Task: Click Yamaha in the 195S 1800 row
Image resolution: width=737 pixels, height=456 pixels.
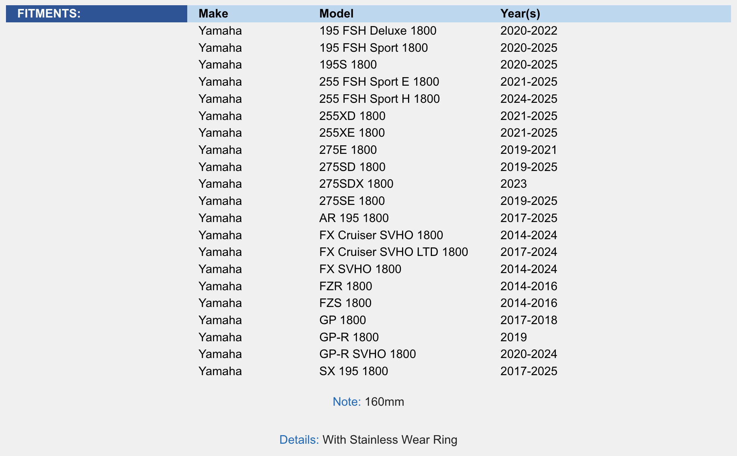Action: click(220, 64)
